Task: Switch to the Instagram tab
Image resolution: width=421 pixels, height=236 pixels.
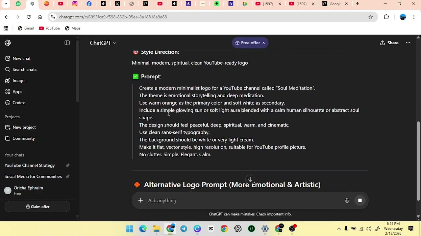Action: (75, 4)
